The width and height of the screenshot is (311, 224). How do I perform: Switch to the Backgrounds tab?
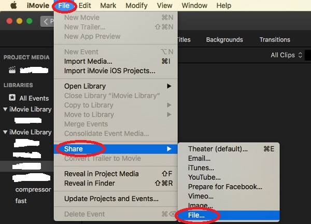tap(224, 39)
